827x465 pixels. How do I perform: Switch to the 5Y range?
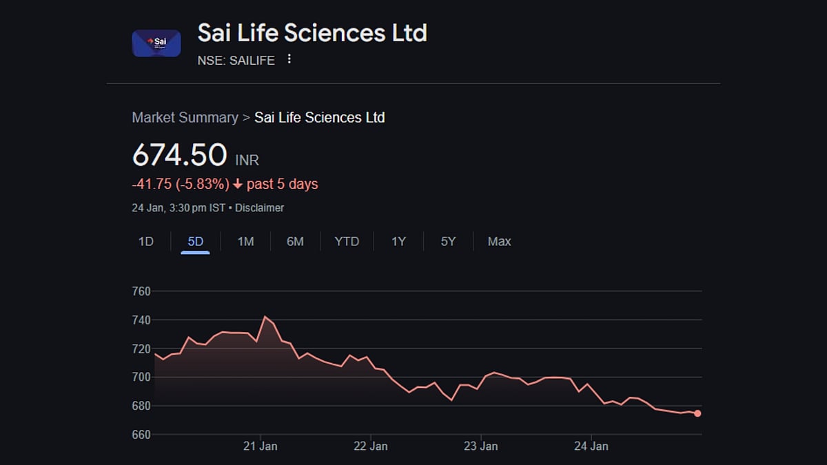pyautogui.click(x=448, y=242)
